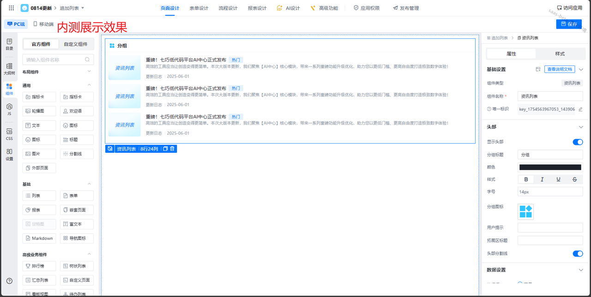The height and width of the screenshot is (297, 591).
Task: Turn off the 显示头部 switch
Action: [578, 142]
